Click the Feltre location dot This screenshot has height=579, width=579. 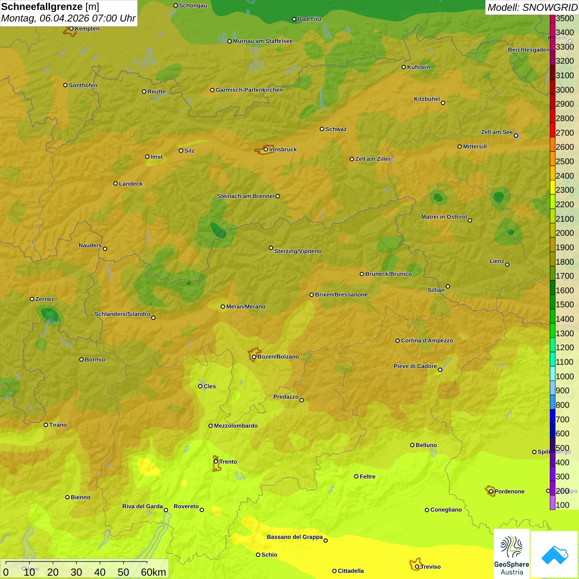[x=356, y=476]
